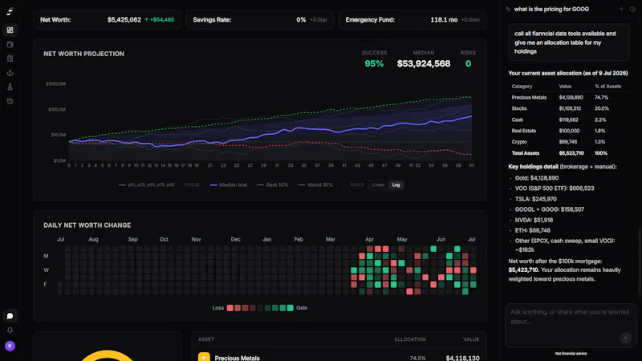Open the purple K user avatar
The height and width of the screenshot is (361, 642).
pos(10,346)
